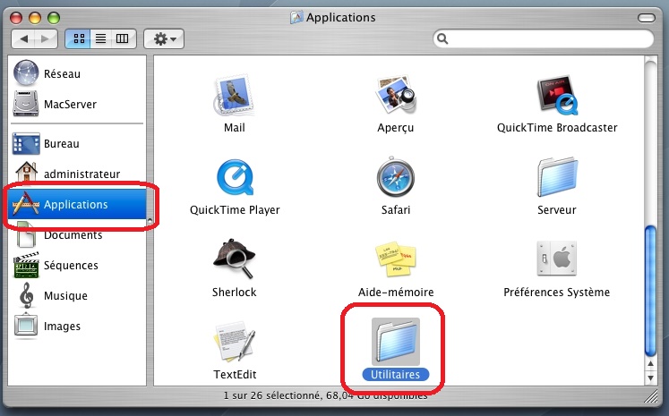Click the vertical scrollbar thumb
Viewport: 669px width, 416px height.
coord(651,292)
